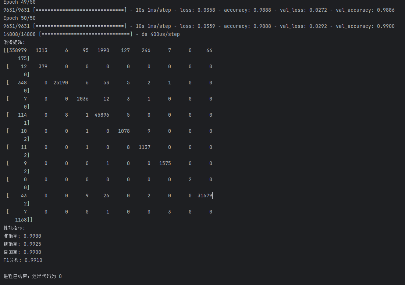Click the "进程已结束" exit code line

(32, 276)
